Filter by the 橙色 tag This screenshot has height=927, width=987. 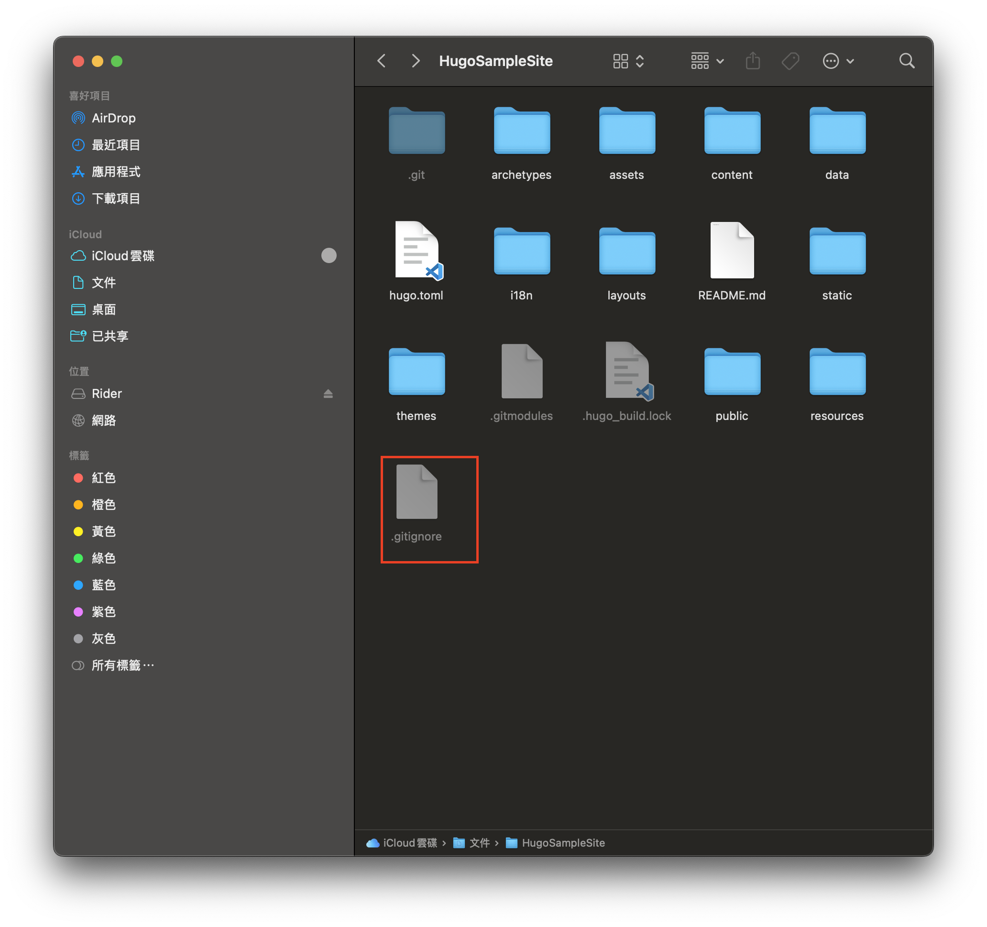tap(204, 505)
